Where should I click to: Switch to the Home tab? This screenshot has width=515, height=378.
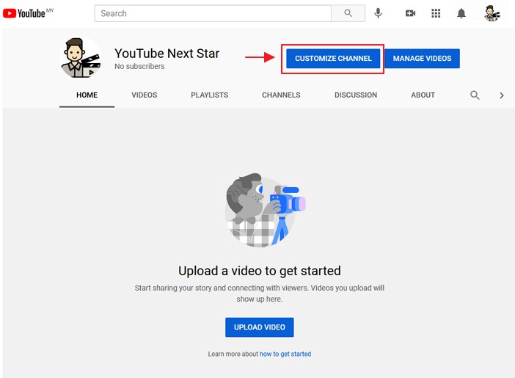87,95
